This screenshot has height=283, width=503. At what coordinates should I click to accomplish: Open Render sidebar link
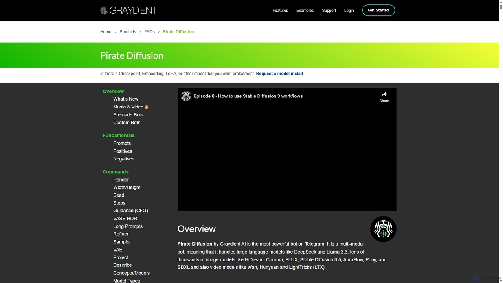pyautogui.click(x=121, y=180)
